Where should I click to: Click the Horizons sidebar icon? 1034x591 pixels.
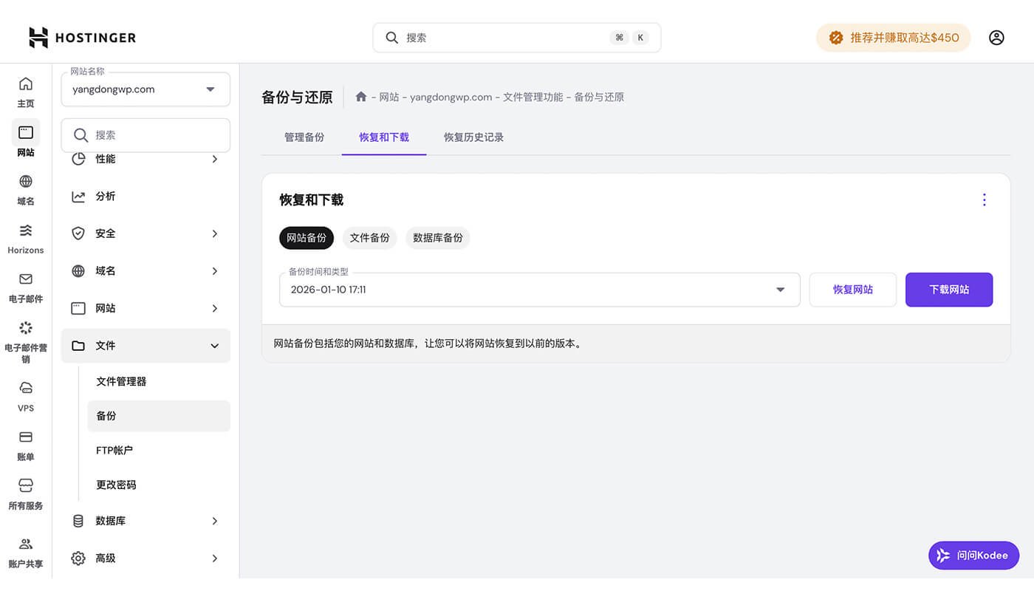[x=25, y=238]
